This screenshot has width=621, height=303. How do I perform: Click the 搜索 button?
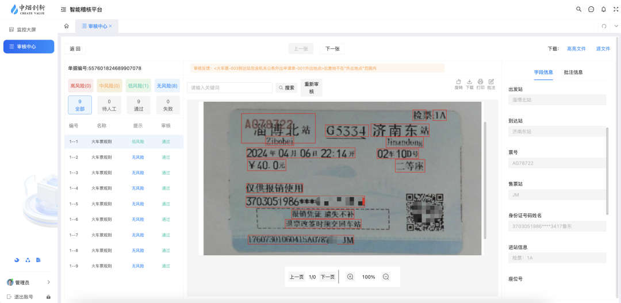287,87
